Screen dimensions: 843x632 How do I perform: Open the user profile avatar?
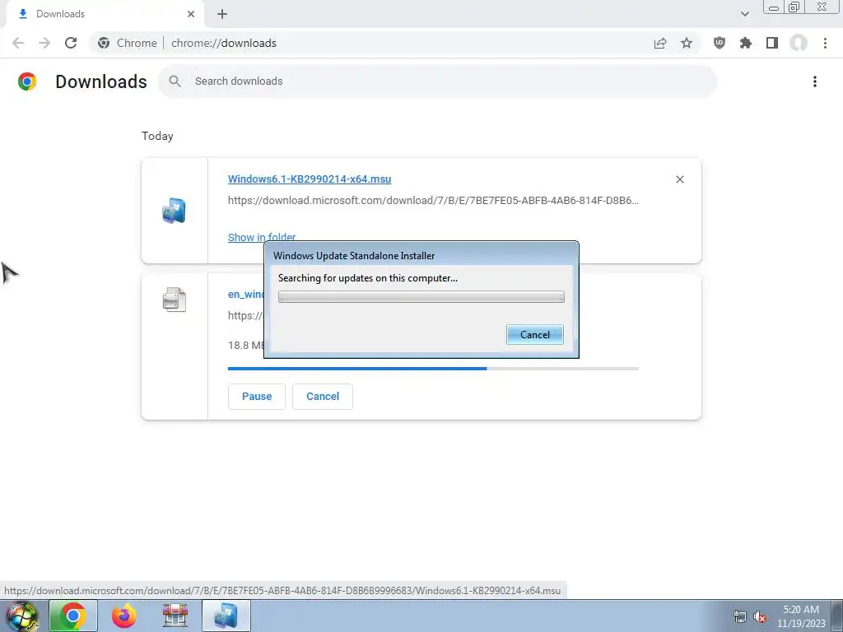(799, 43)
